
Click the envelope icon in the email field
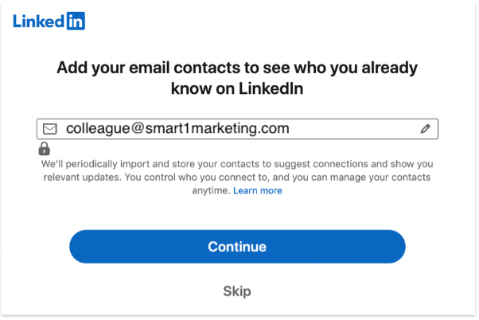point(50,129)
